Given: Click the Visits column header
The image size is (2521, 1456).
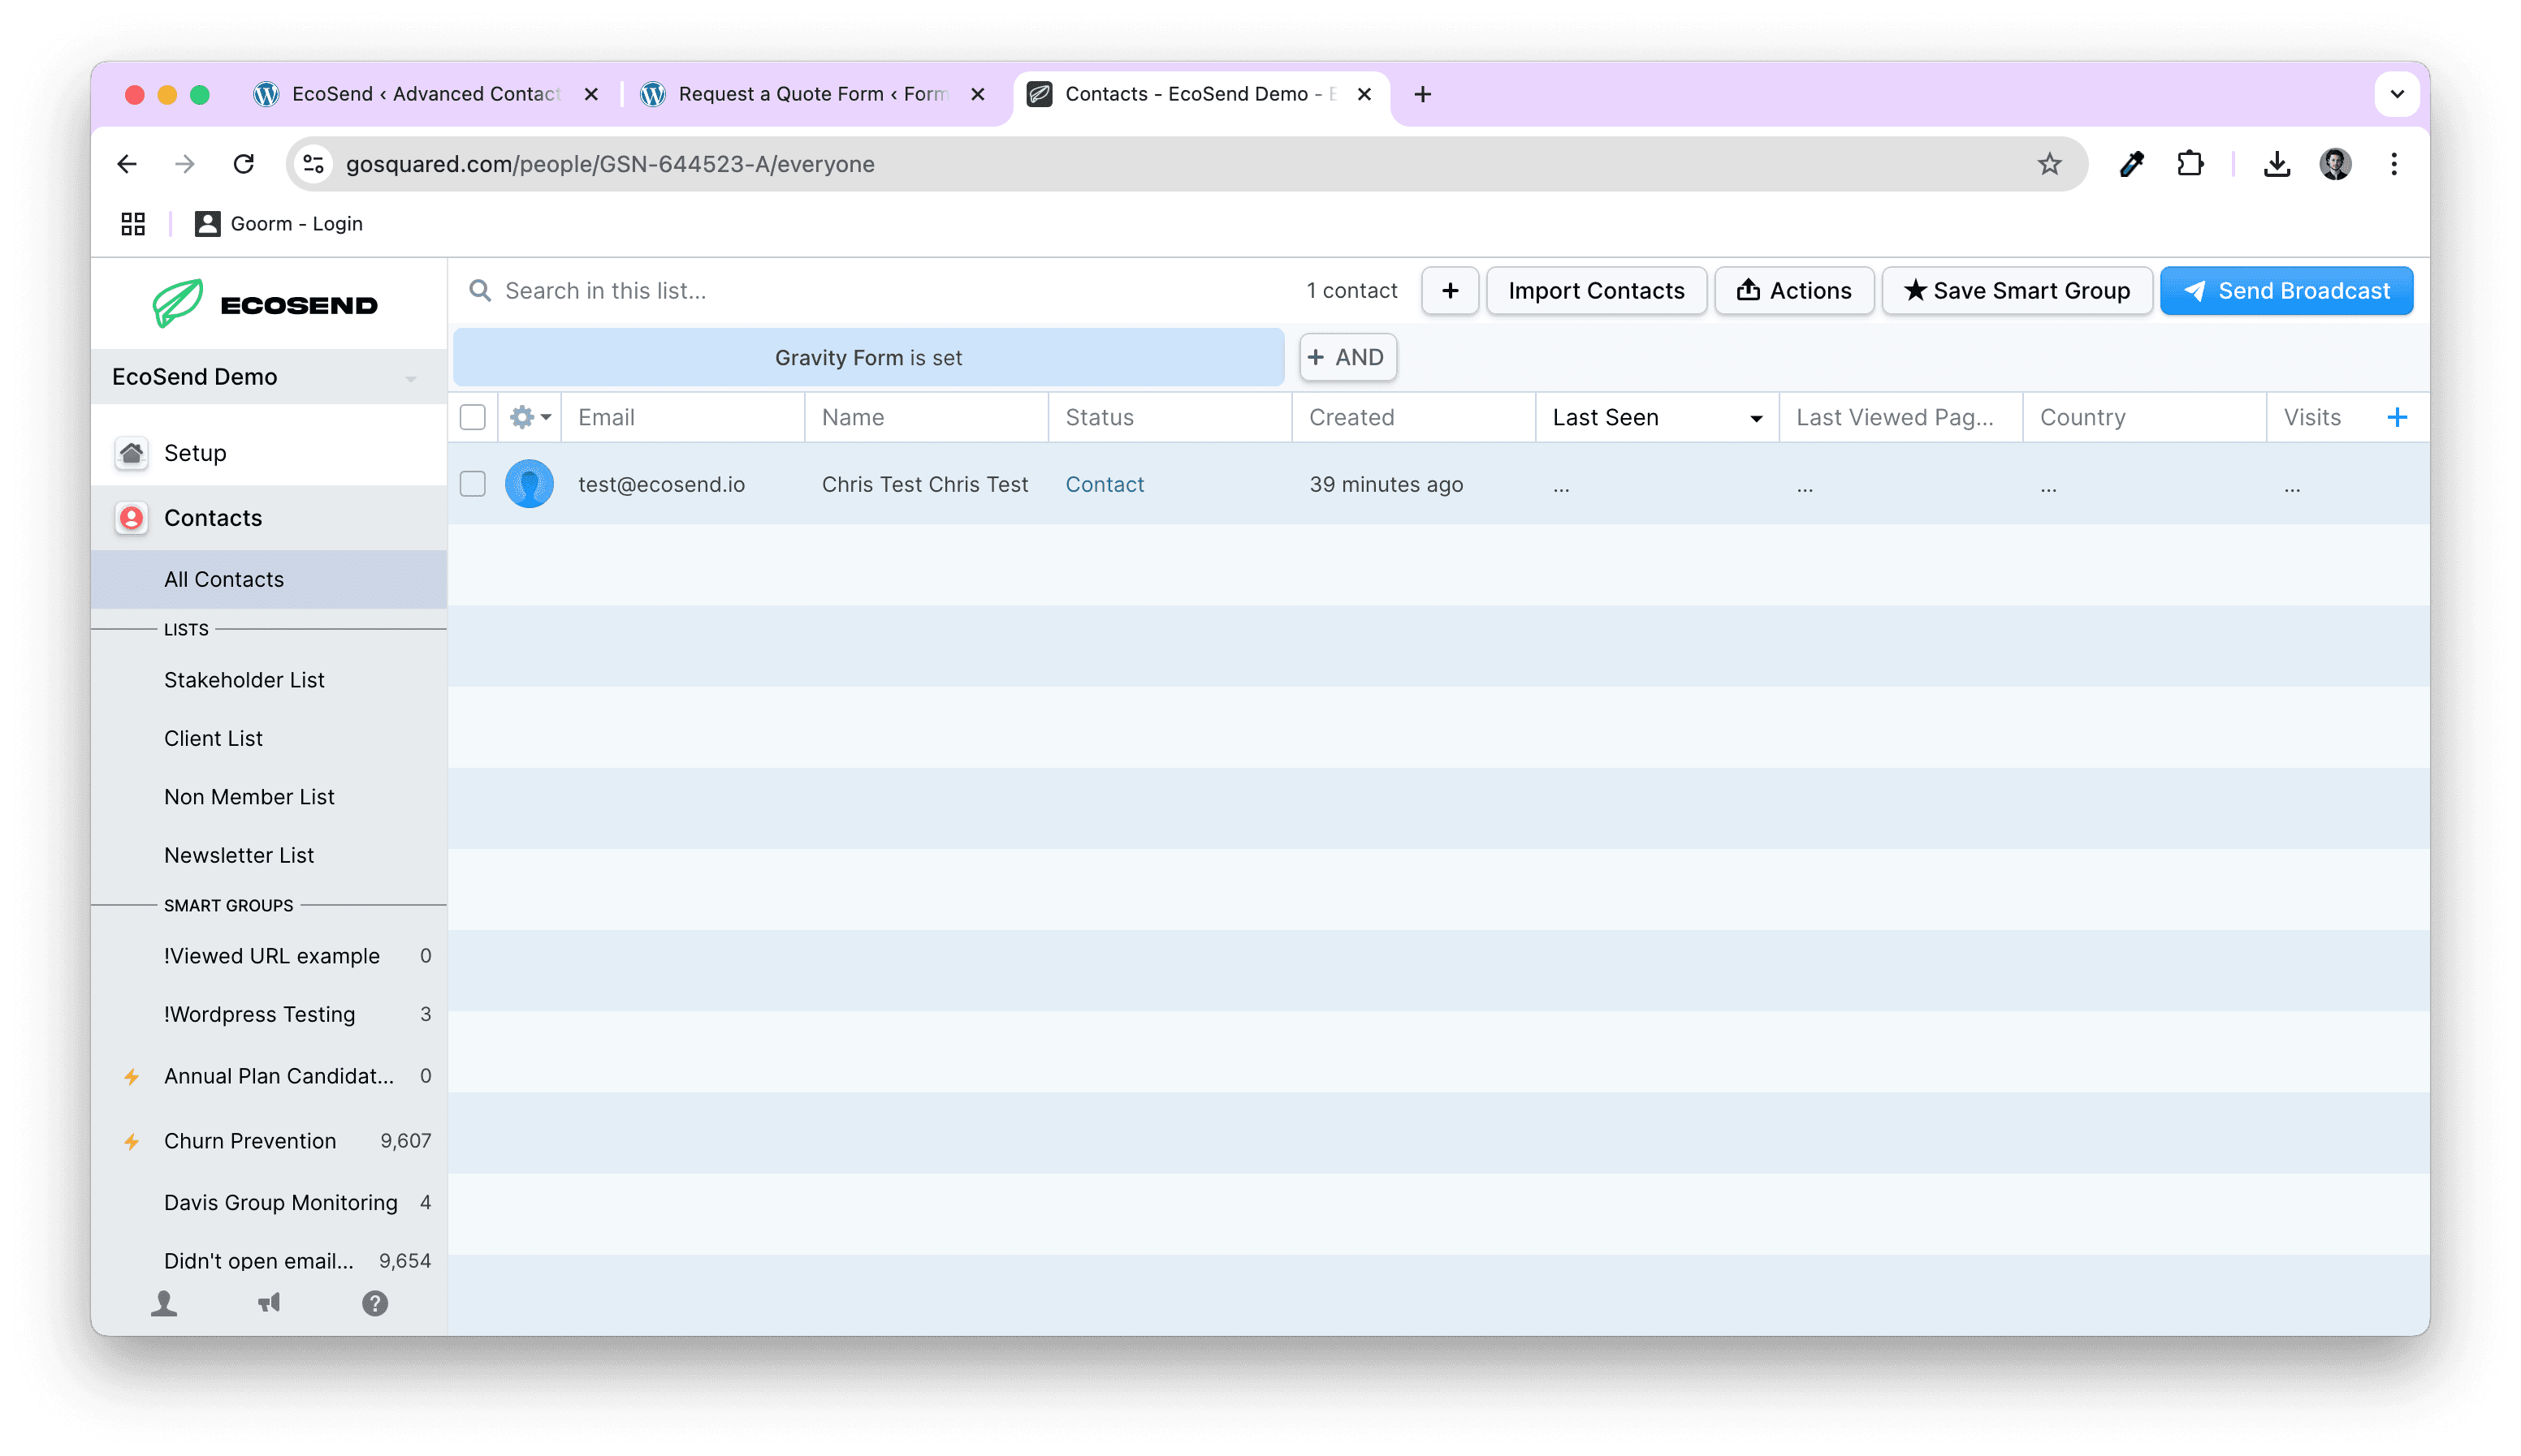Looking at the screenshot, I should tap(2312, 417).
